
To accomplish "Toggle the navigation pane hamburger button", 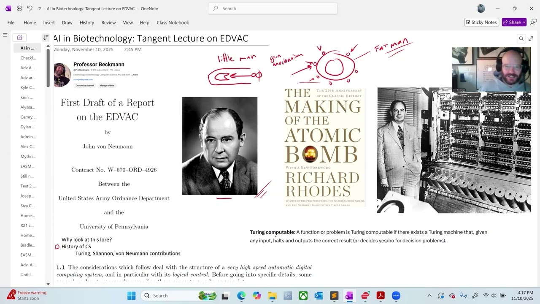I will (x=5, y=35).
